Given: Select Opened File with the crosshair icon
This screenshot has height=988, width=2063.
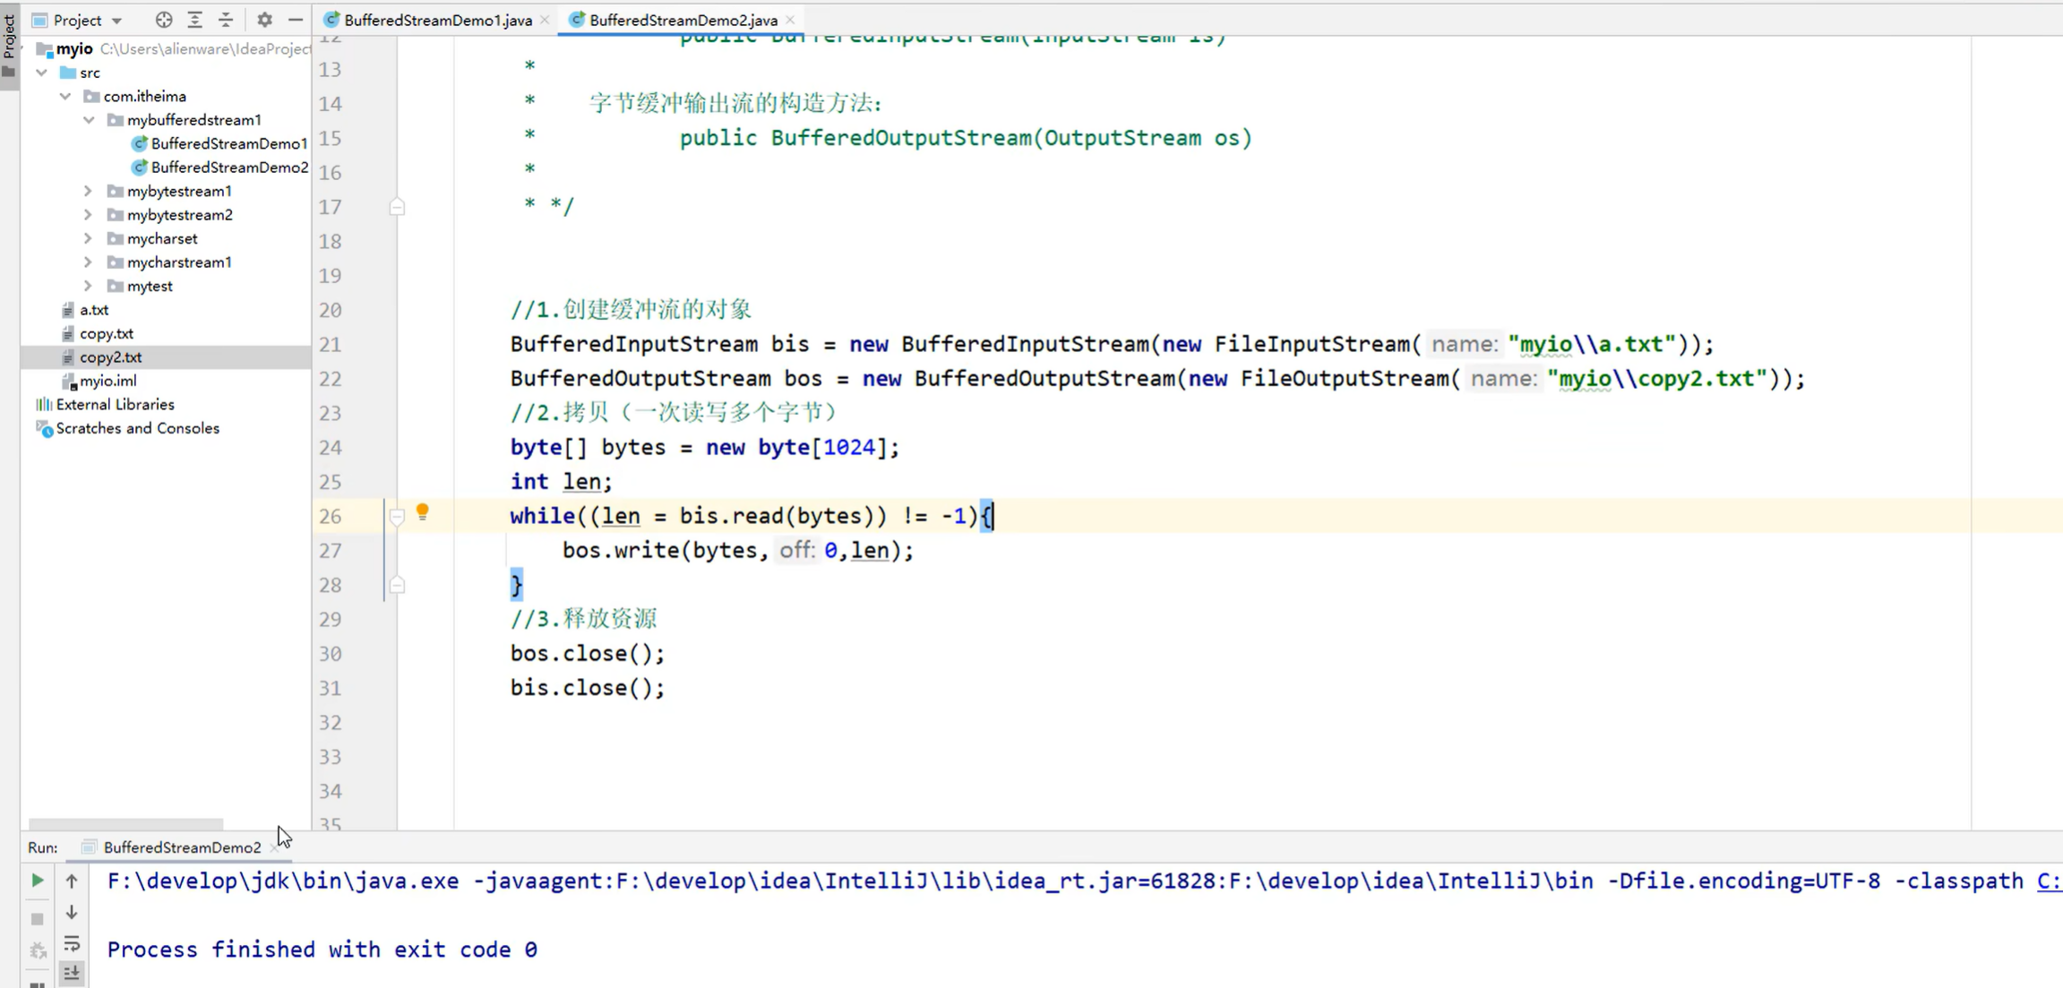Looking at the screenshot, I should [164, 19].
